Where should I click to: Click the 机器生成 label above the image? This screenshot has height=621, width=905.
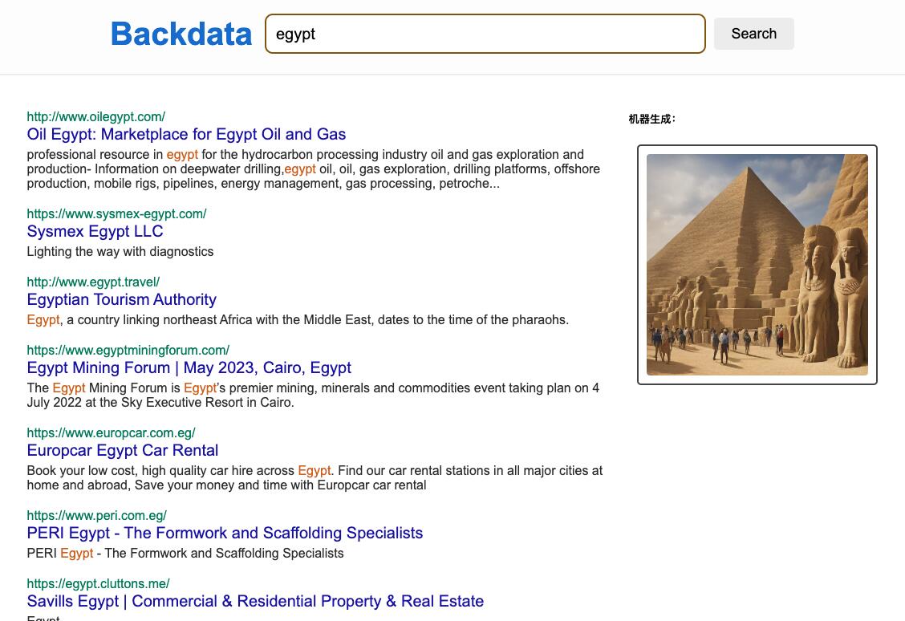pos(651,120)
